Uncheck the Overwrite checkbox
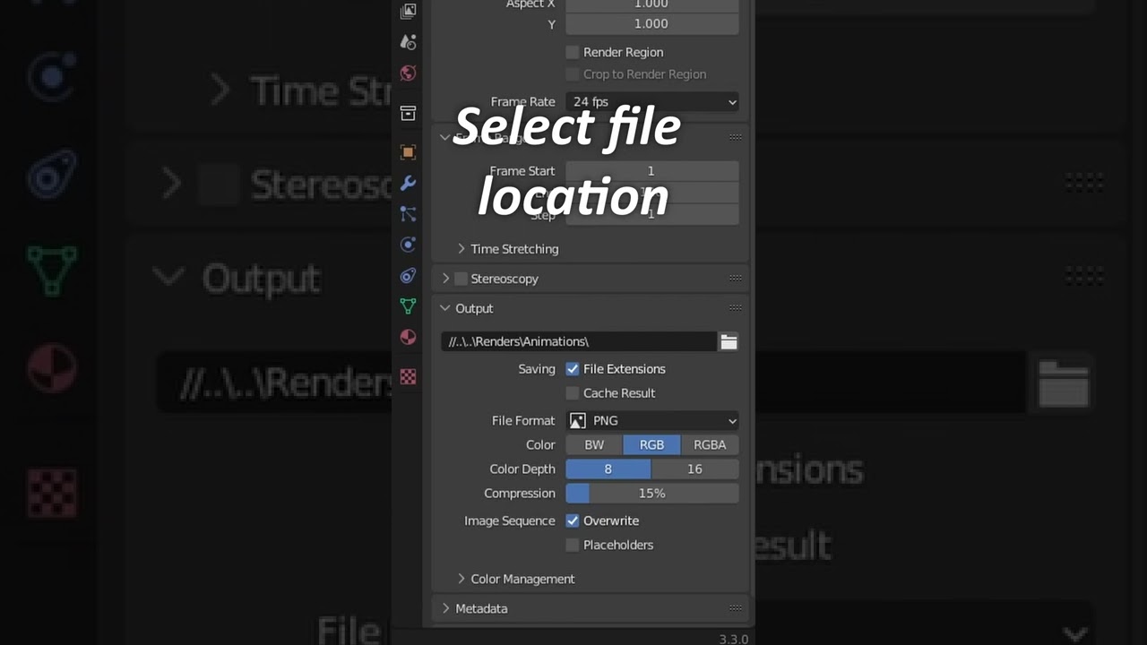This screenshot has height=645, width=1147. pyautogui.click(x=573, y=520)
